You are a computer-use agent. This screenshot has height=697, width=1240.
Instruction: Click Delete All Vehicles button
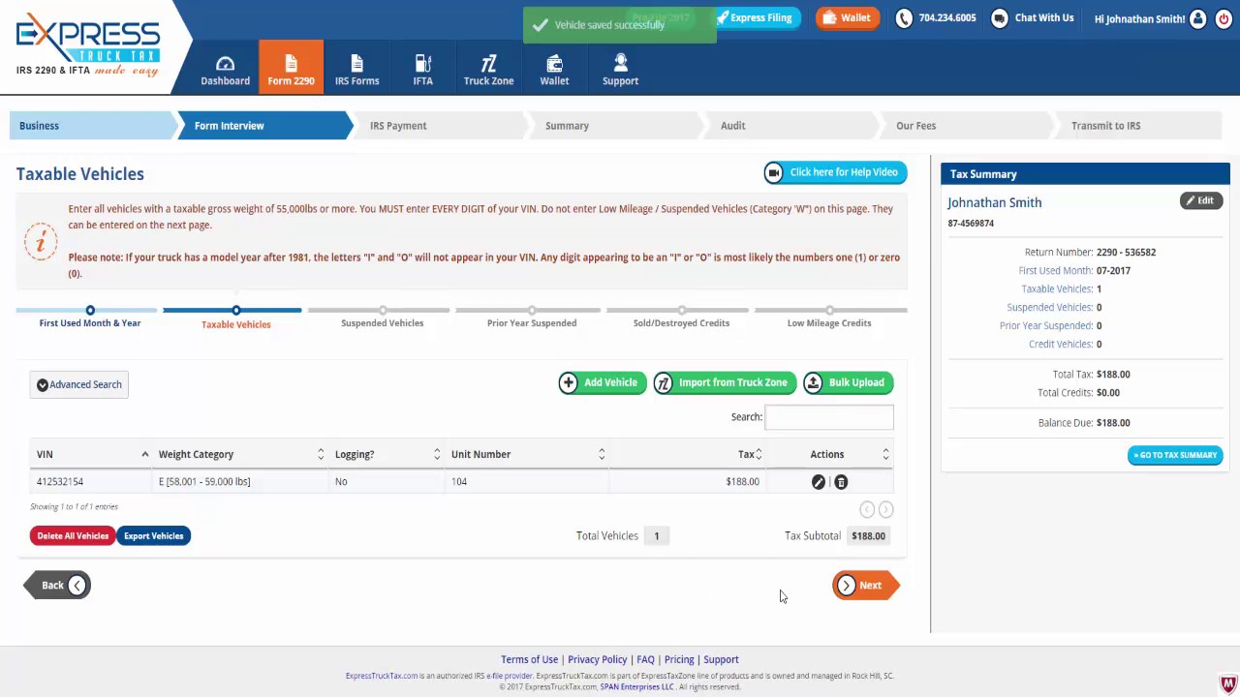[73, 535]
